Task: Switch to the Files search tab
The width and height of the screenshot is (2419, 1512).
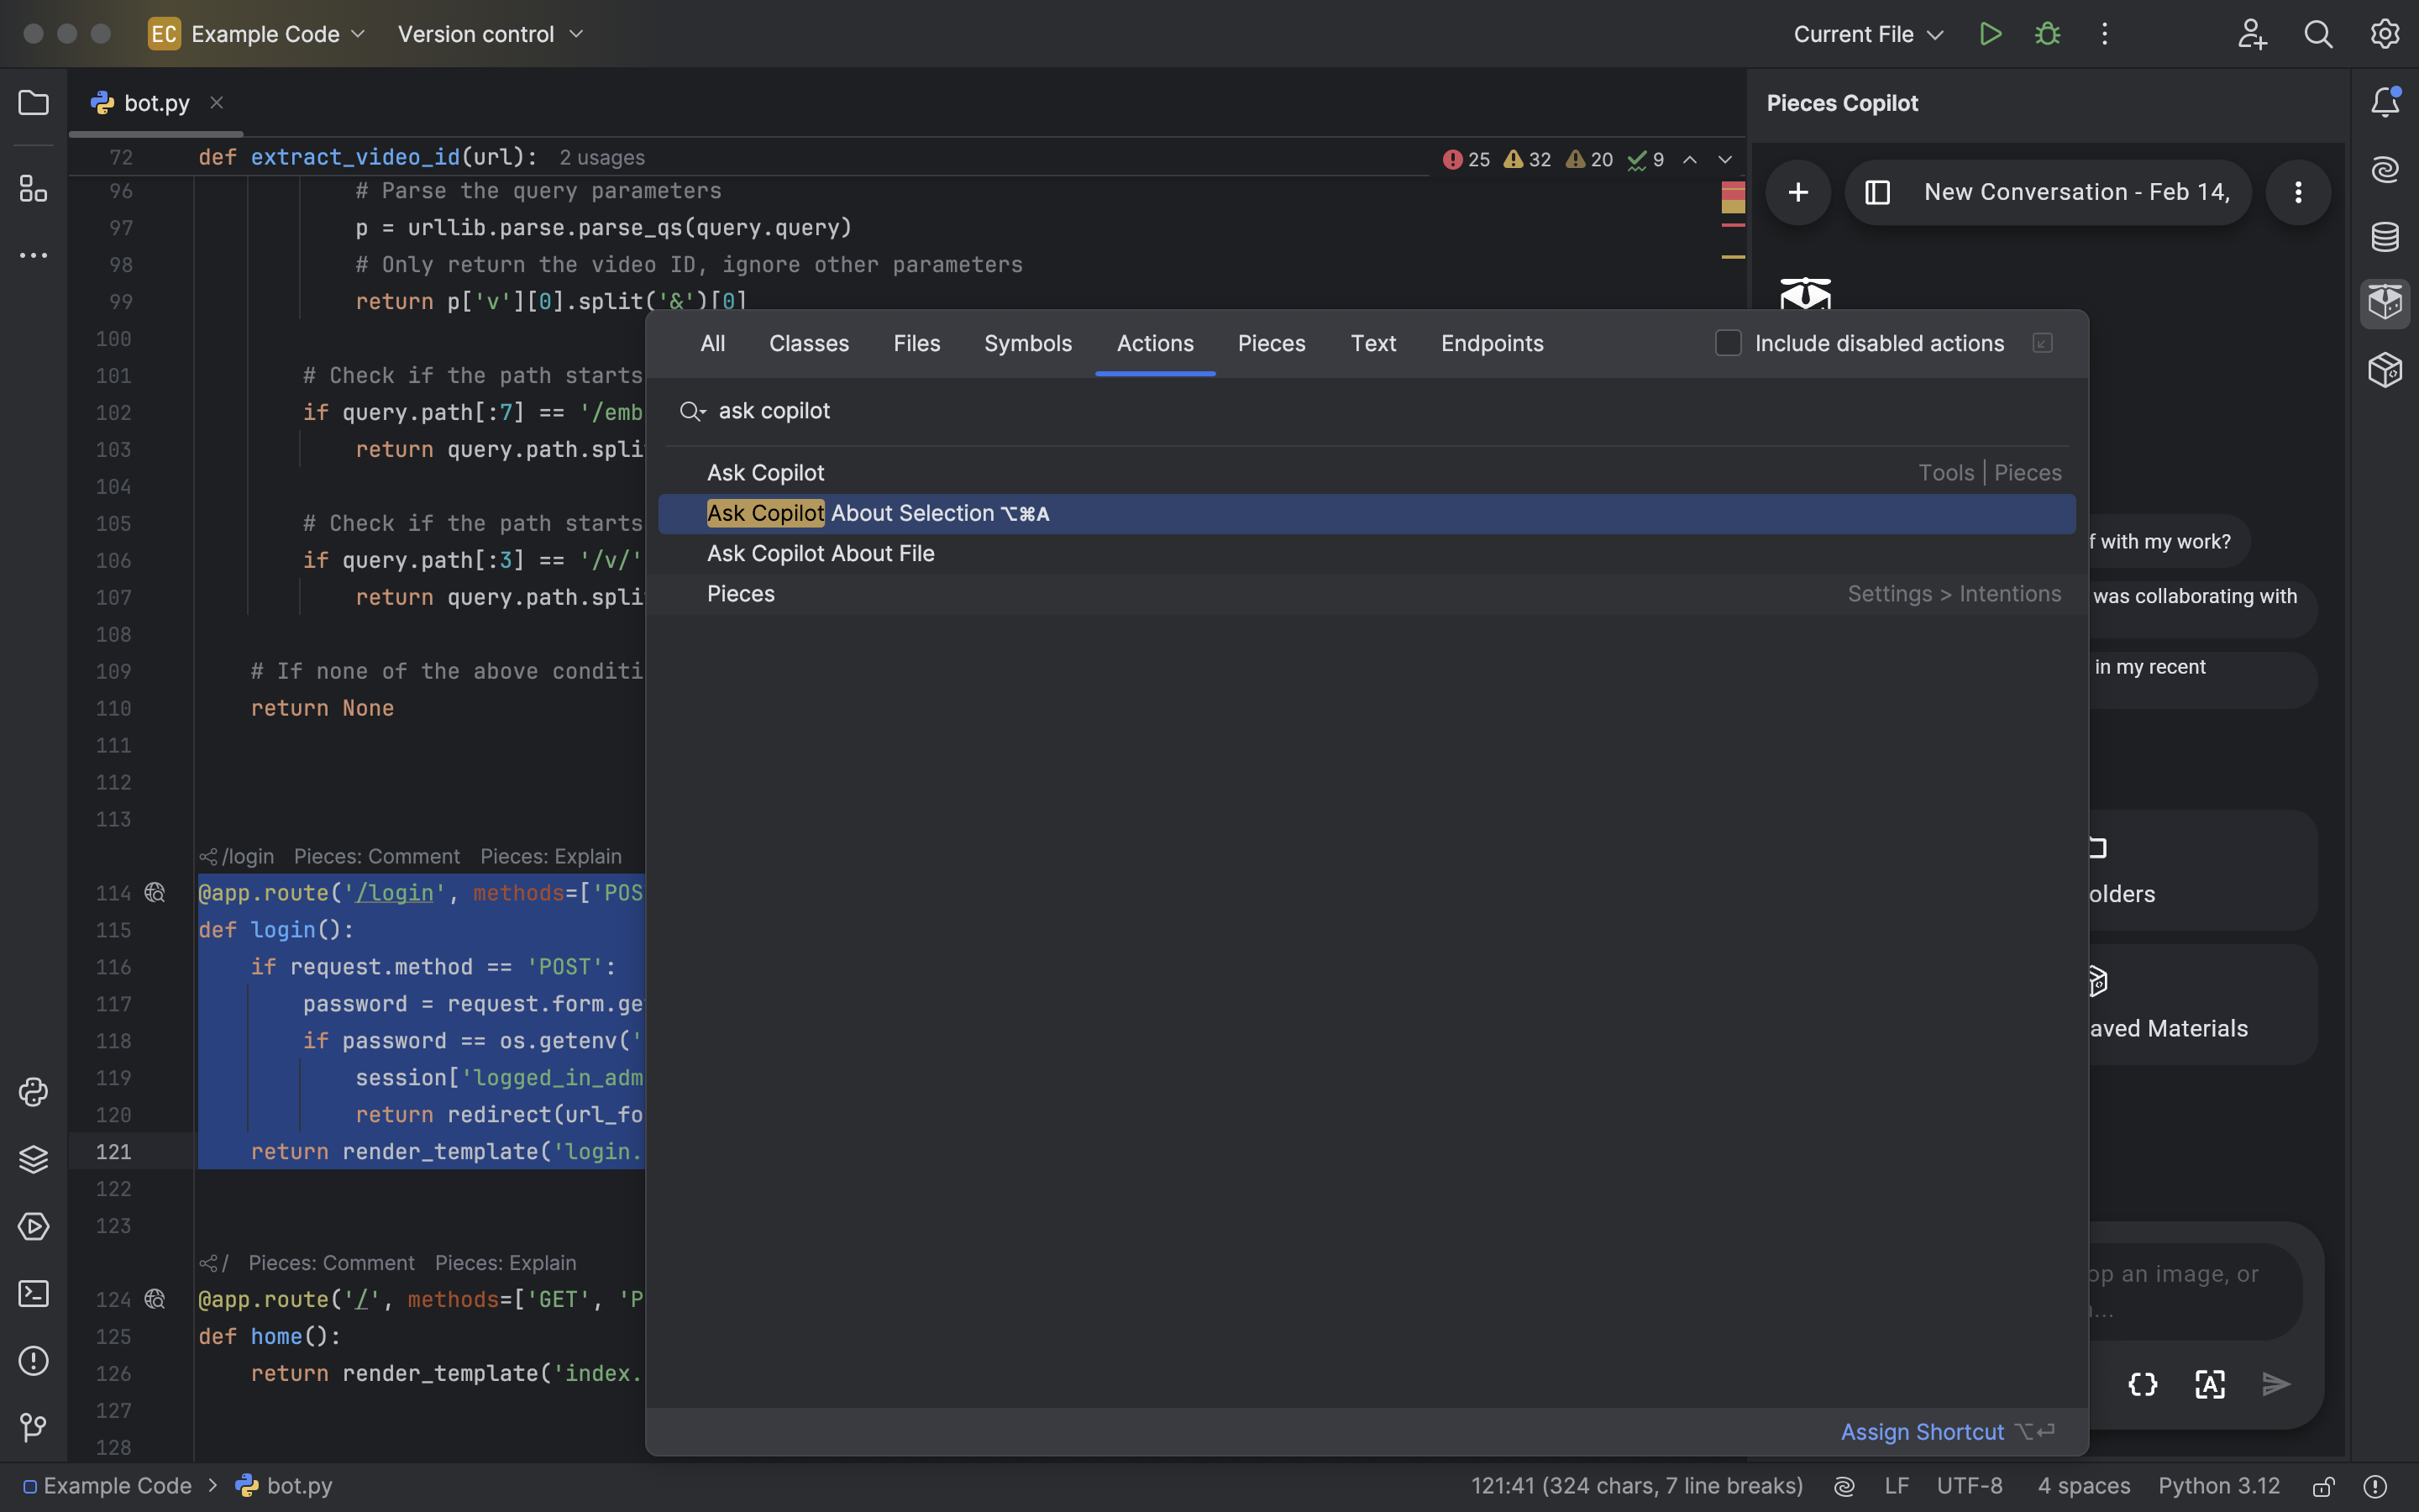Action: pyautogui.click(x=916, y=343)
